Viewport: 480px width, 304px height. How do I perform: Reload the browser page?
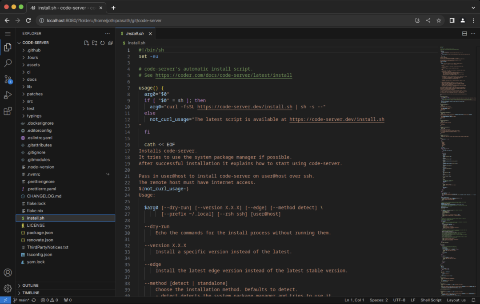tap(28, 20)
